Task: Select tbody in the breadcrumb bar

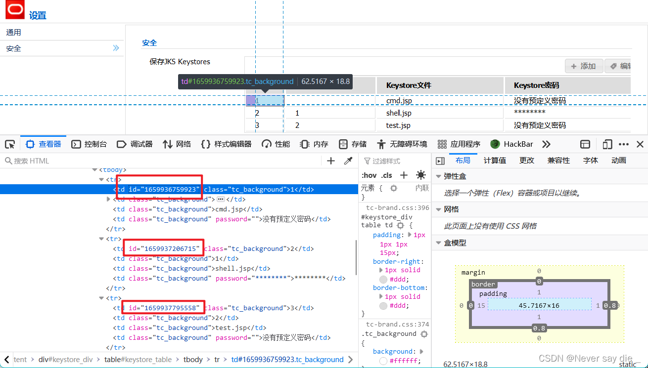Action: [193, 359]
